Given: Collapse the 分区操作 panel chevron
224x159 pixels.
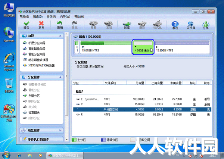Looking at the screenshot, I should (x=60, y=77).
